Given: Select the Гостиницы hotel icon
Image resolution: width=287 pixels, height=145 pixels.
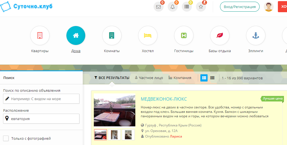Looking at the screenshot, I should tap(183, 35).
